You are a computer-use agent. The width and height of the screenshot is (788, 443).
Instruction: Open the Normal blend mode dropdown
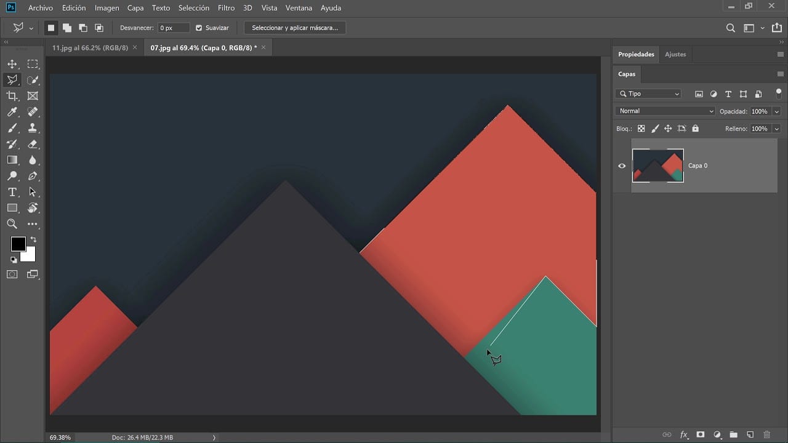click(x=665, y=111)
